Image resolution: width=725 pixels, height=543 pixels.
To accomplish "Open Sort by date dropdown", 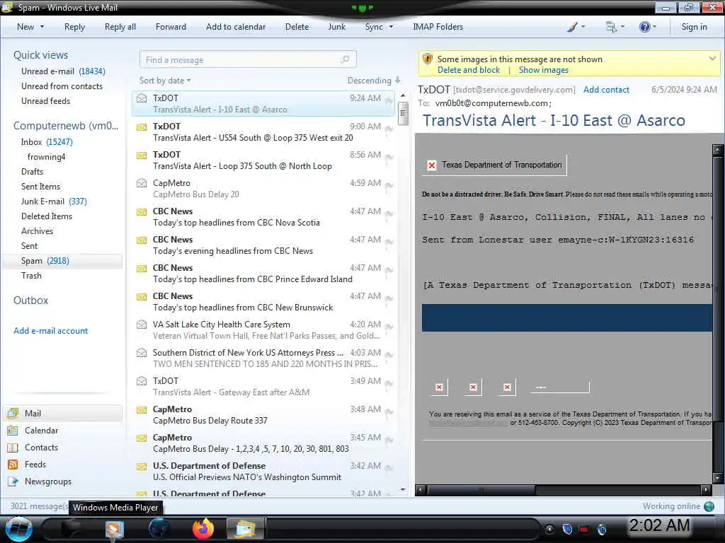I will tap(165, 81).
